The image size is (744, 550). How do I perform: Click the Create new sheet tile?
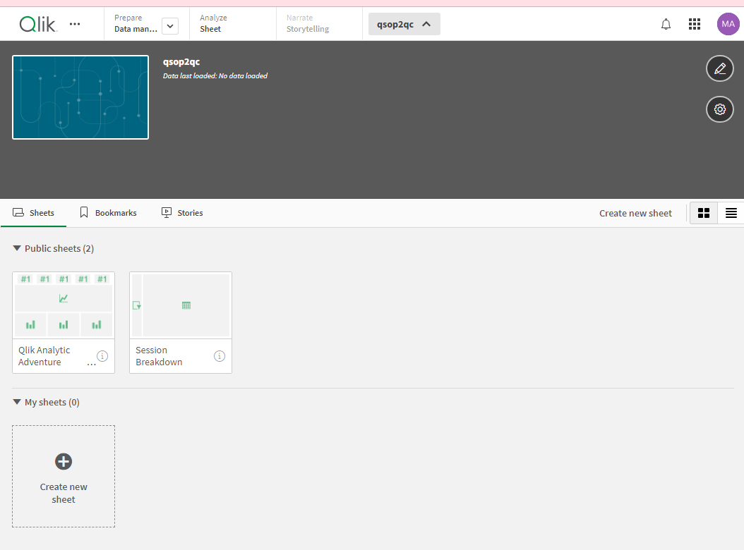[x=64, y=476]
